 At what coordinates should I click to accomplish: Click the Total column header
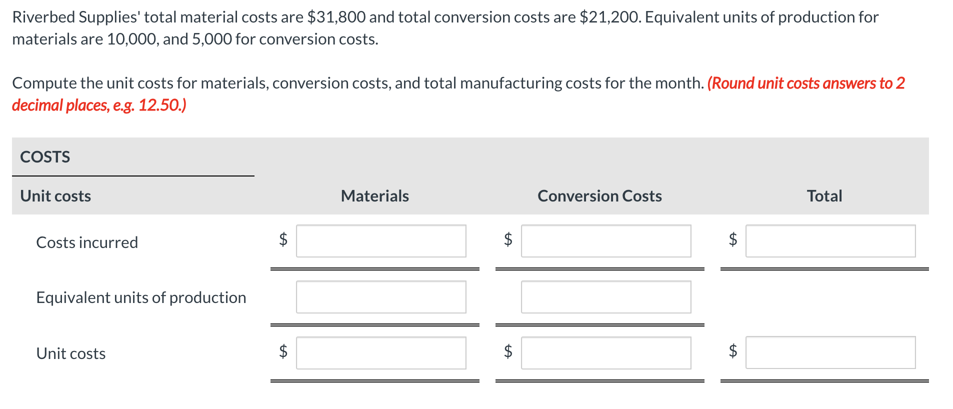pos(824,196)
